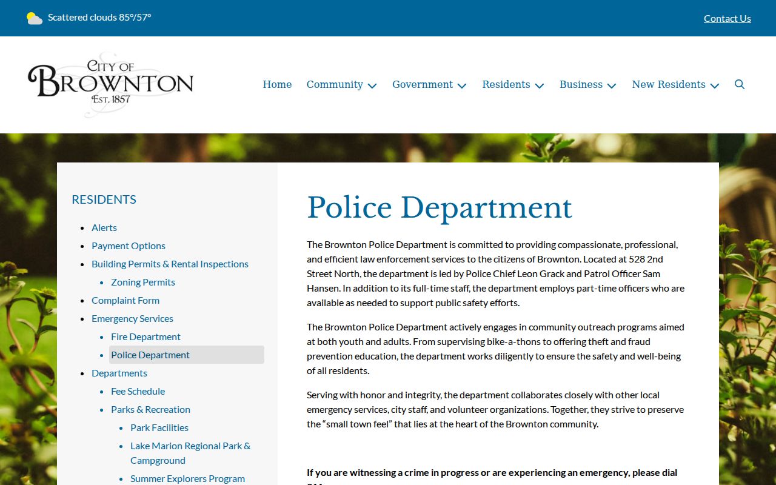Go to Zoning Permits page
Viewport: 776px width, 485px height.
pos(143,282)
